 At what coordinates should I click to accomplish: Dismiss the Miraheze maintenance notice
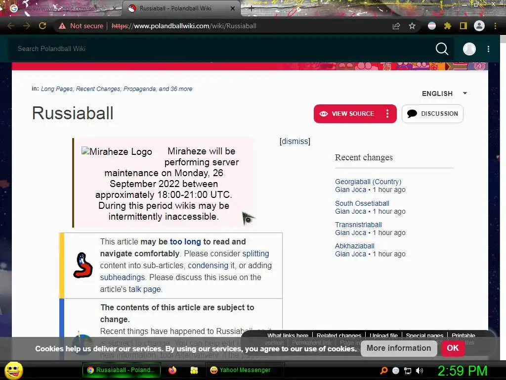pyautogui.click(x=295, y=141)
